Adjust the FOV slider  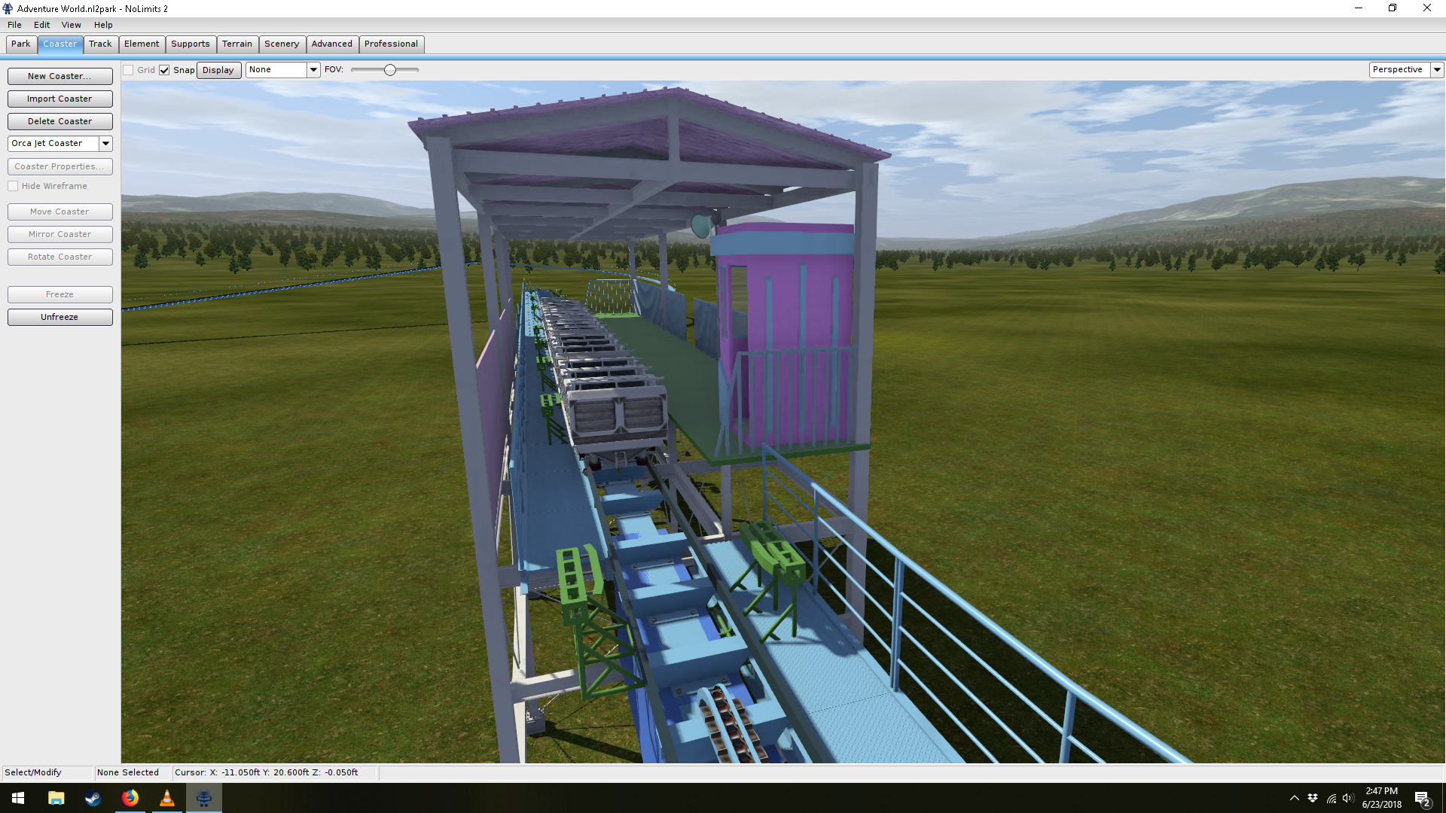(390, 70)
